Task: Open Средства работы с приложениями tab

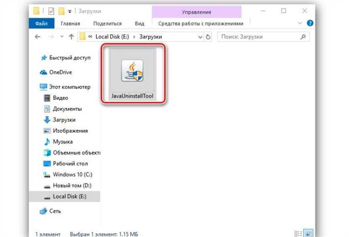Action: [x=201, y=23]
